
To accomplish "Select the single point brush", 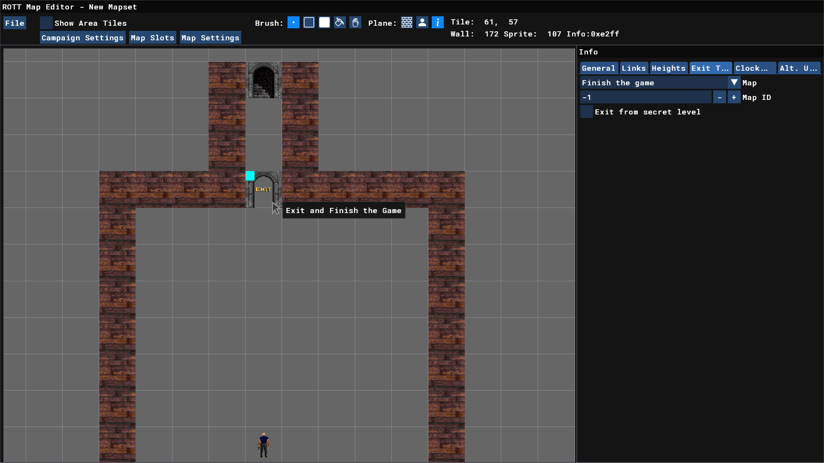I will (x=293, y=23).
